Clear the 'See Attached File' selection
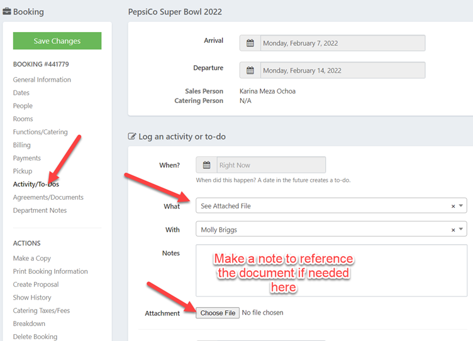This screenshot has width=473, height=341. 453,206
